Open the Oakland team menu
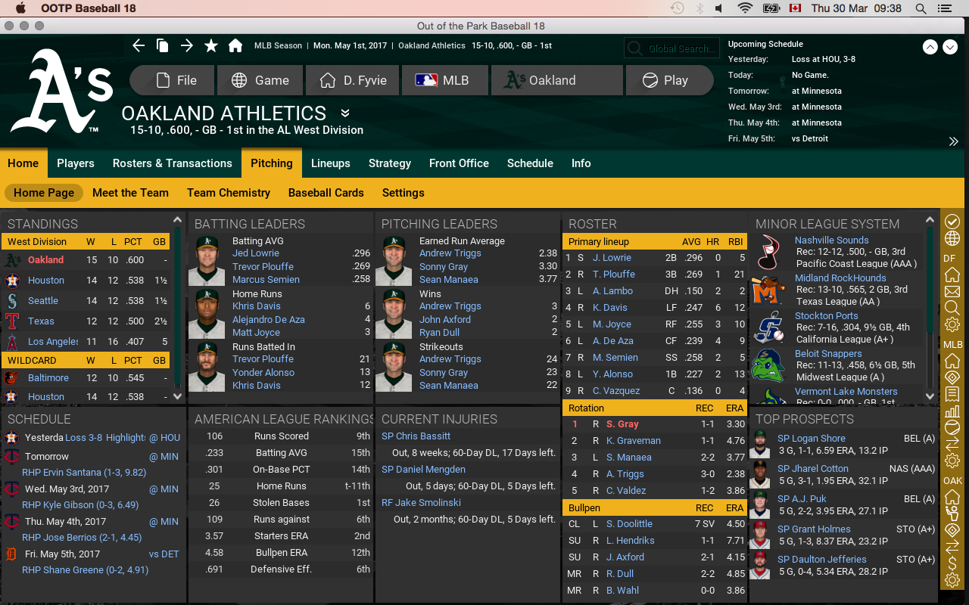This screenshot has height=605, width=969. coord(557,80)
